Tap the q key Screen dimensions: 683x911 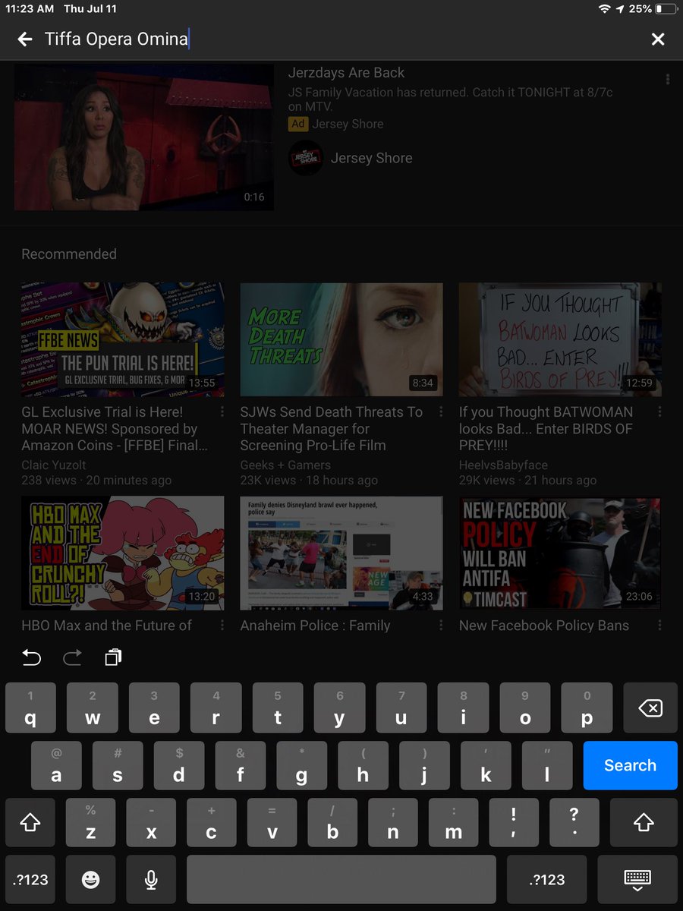click(x=30, y=708)
